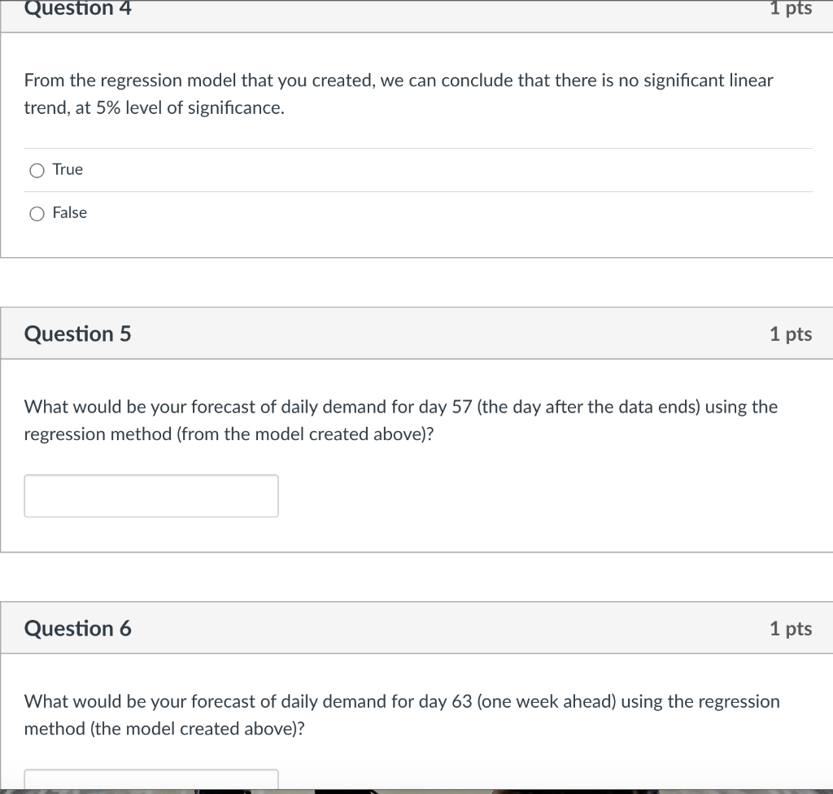This screenshot has height=794, width=833.
Task: Click "(one week ahead)" phrase in Question 6
Action: [x=547, y=701]
